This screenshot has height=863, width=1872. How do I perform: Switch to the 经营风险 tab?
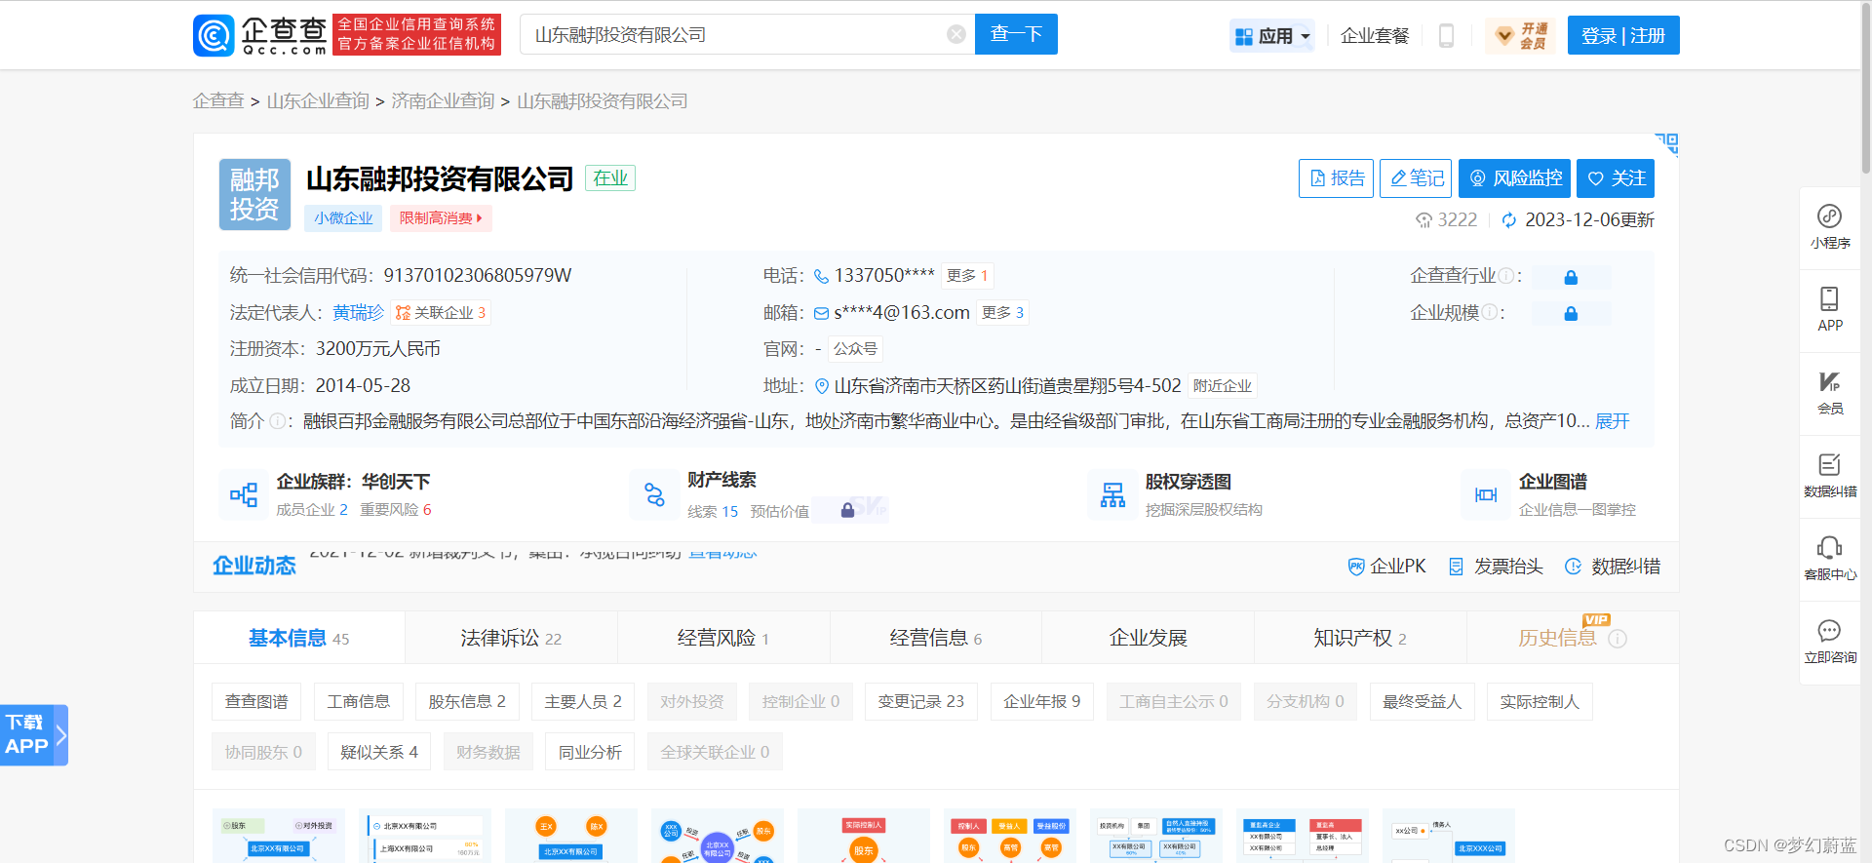[x=723, y=638]
